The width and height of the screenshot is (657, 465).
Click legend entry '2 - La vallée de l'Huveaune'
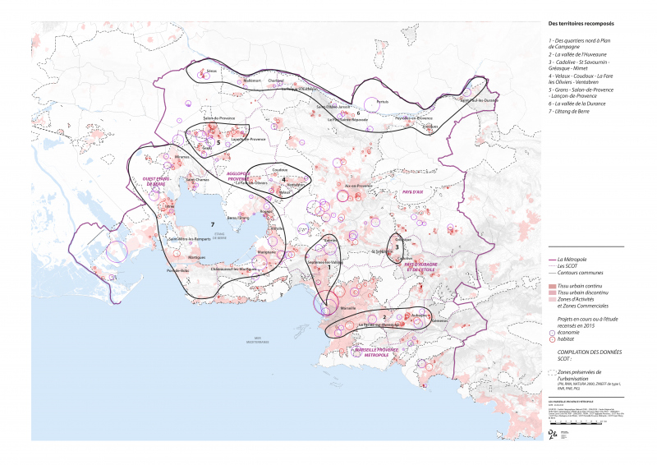(x=582, y=53)
